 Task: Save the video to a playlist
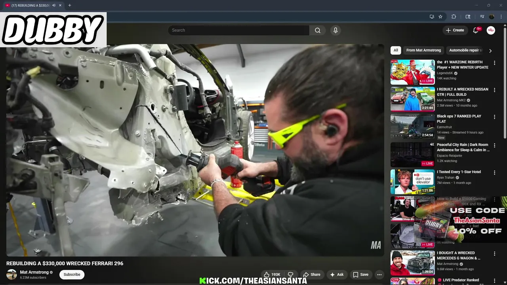point(360,275)
